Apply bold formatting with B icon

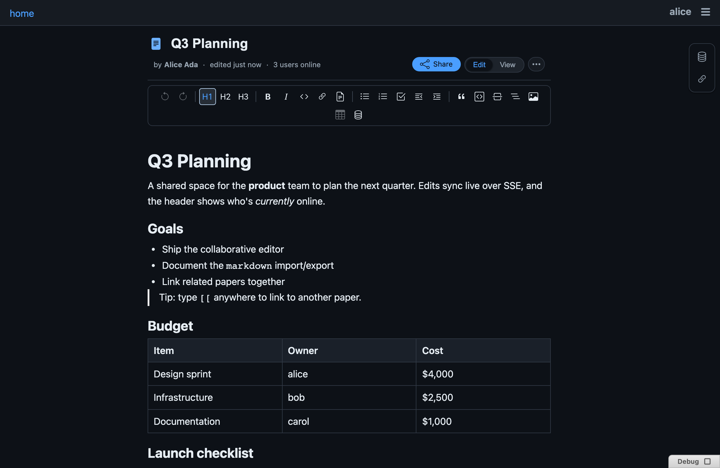(268, 97)
